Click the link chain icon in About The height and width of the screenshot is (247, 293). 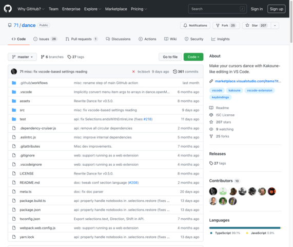pyautogui.click(x=211, y=81)
